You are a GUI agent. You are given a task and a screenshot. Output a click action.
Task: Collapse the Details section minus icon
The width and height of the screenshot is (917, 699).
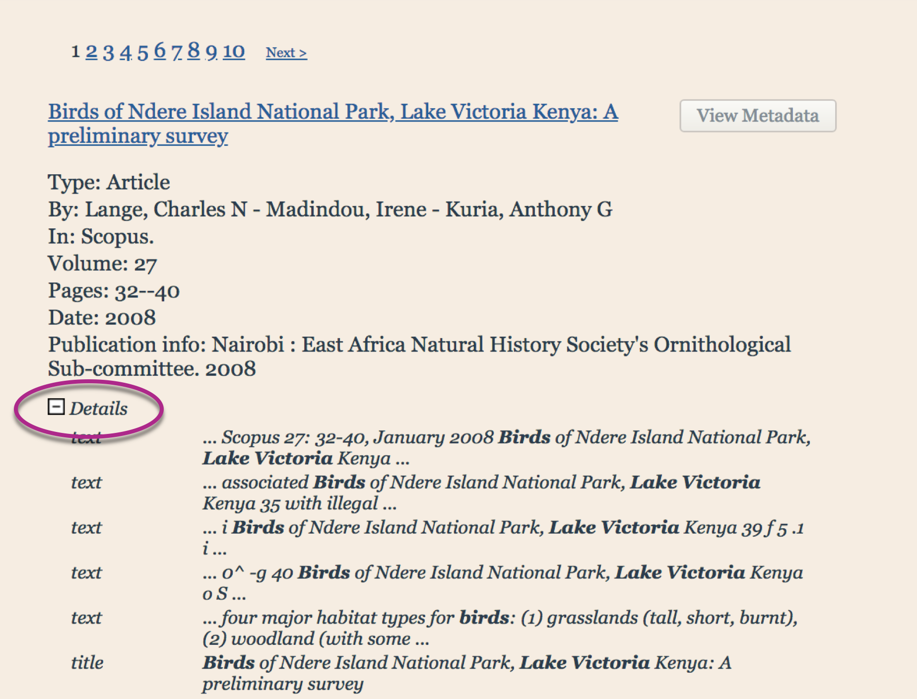(x=56, y=407)
